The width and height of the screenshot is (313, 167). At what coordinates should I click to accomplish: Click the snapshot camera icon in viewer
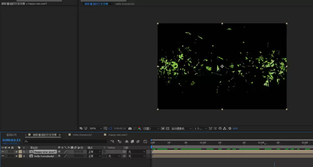pyautogui.click(x=130, y=129)
